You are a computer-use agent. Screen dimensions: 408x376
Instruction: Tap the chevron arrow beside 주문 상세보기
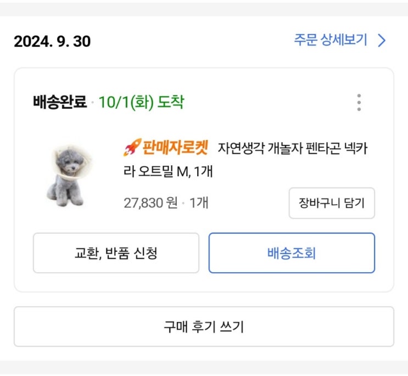pos(382,41)
